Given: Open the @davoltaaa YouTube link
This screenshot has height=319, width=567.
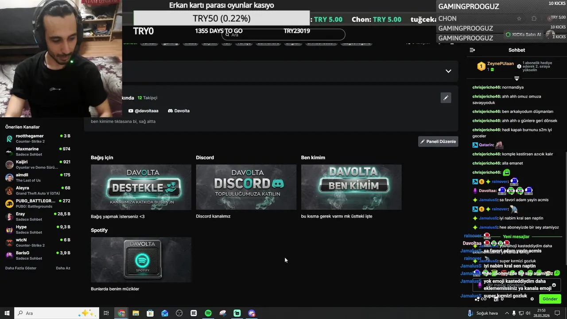Looking at the screenshot, I should pyautogui.click(x=143, y=111).
